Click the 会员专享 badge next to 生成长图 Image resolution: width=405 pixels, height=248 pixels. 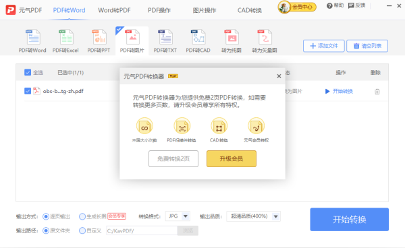pos(117,216)
